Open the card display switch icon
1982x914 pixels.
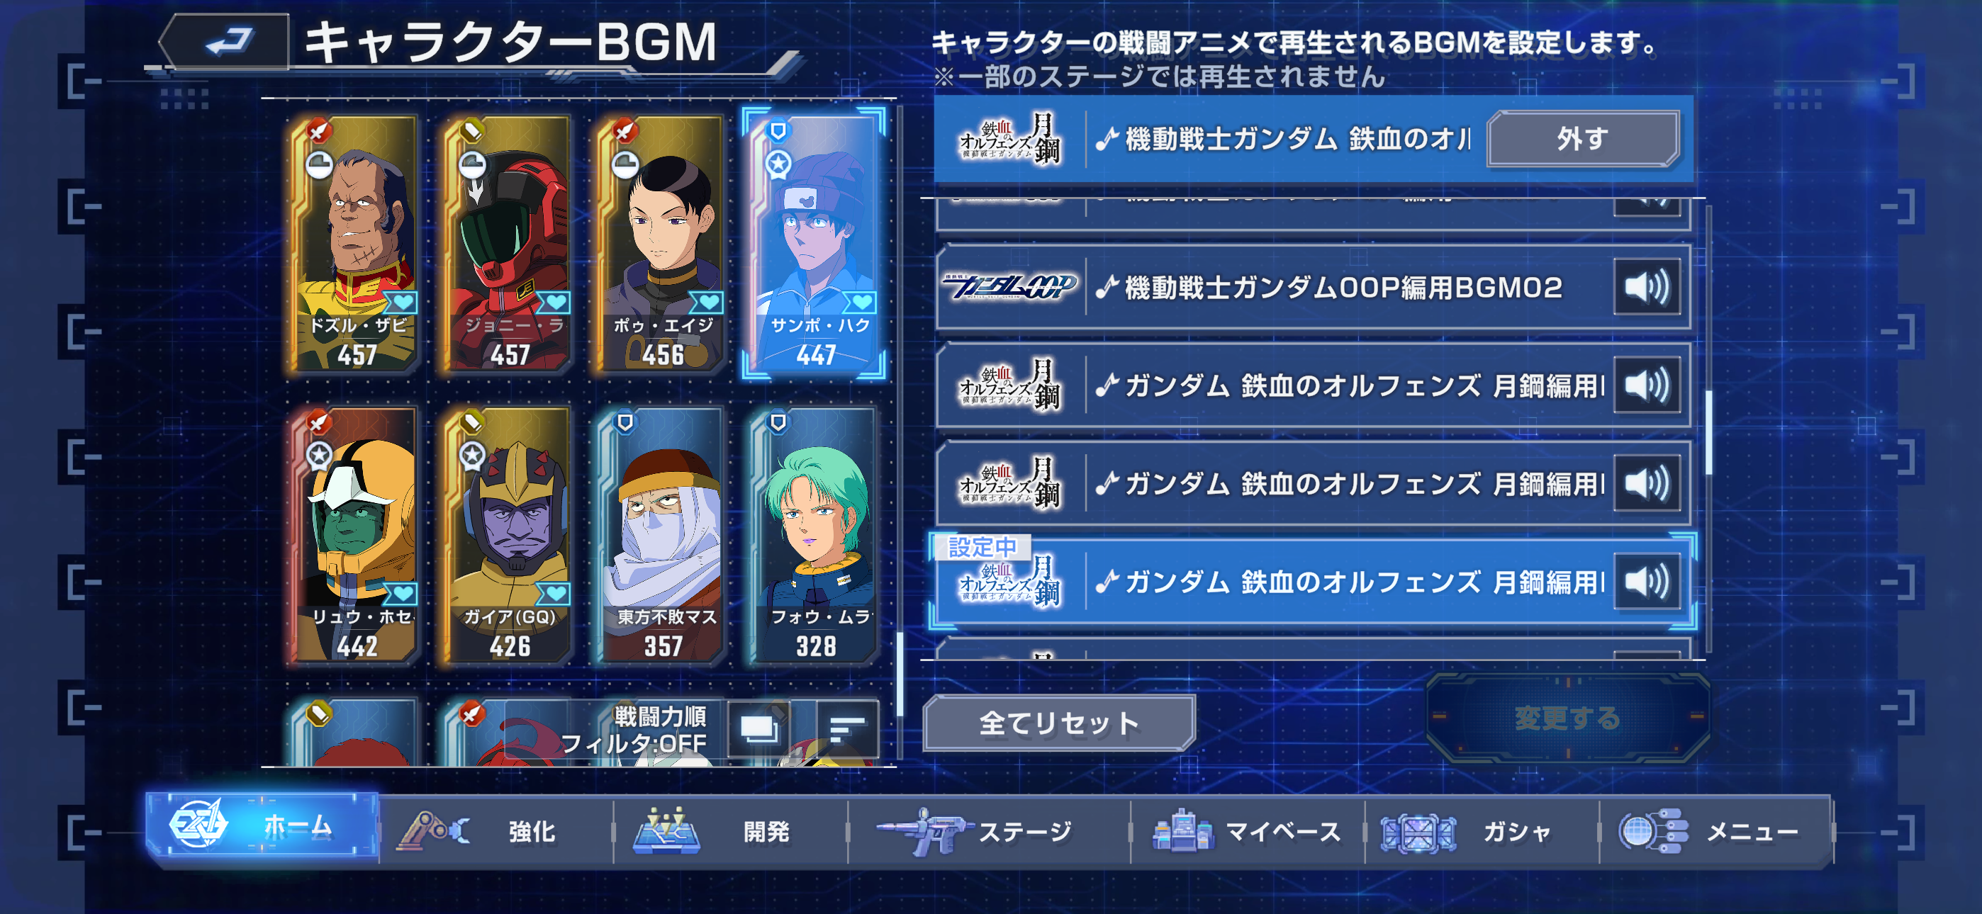pos(759,728)
